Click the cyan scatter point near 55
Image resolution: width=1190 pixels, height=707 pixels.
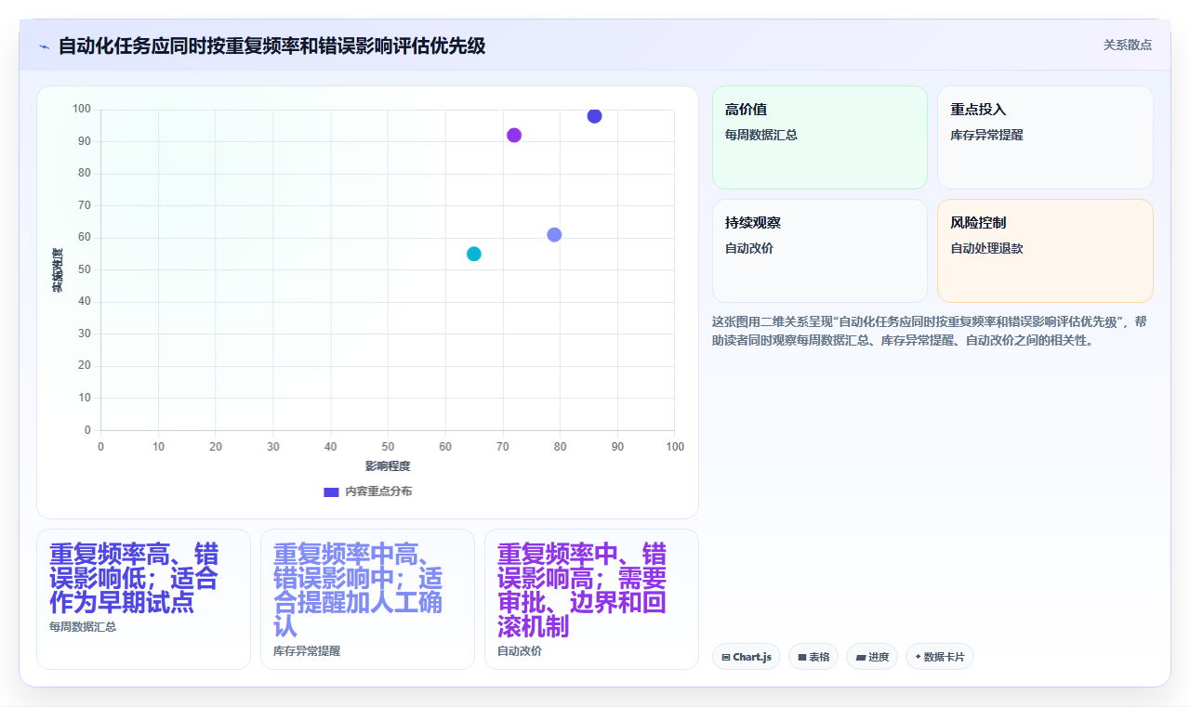click(x=474, y=254)
